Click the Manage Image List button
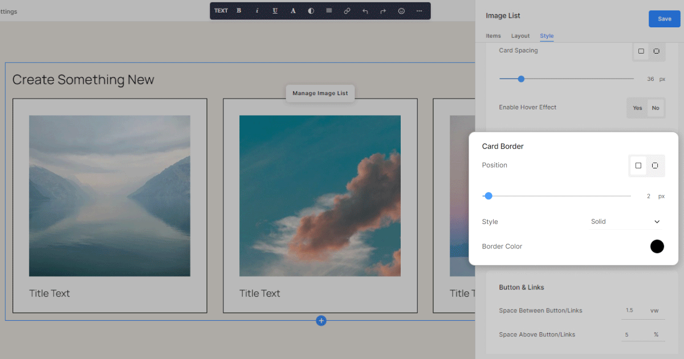Image resolution: width=684 pixels, height=359 pixels. point(320,93)
